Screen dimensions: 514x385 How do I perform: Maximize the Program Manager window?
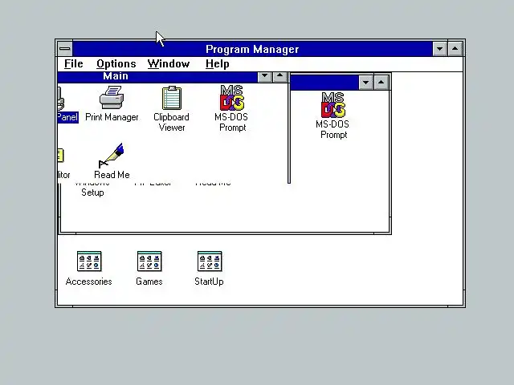pos(455,49)
